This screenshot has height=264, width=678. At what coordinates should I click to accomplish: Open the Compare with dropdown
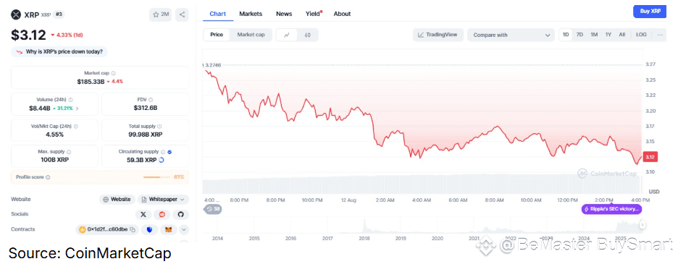click(x=511, y=35)
